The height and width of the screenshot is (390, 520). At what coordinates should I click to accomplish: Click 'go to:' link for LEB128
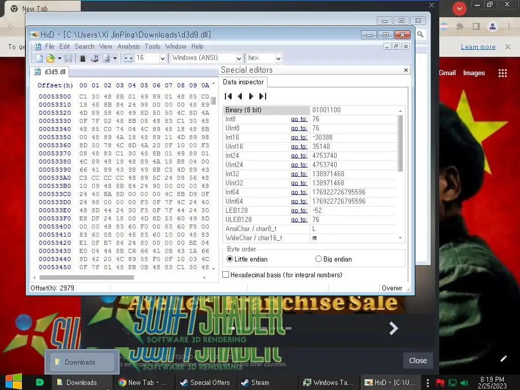299,211
